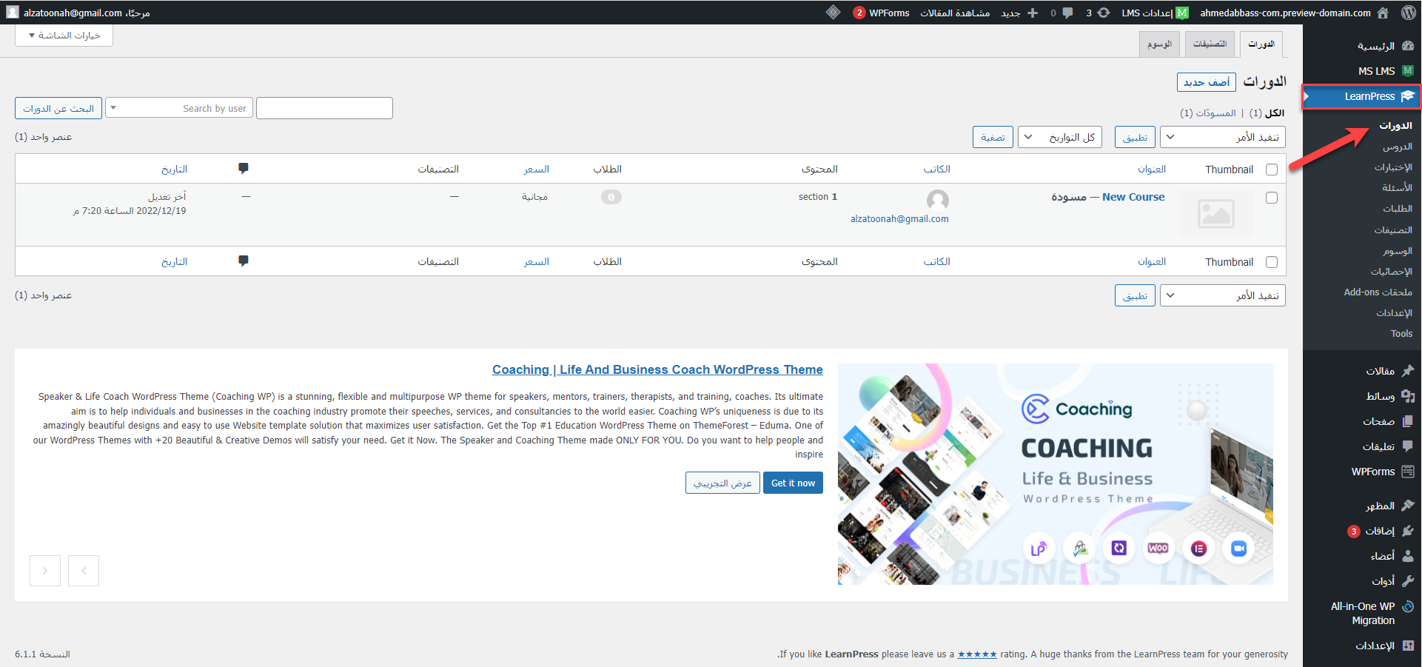Click the New Course placeholder thumbnail
The height and width of the screenshot is (667, 1422).
[x=1216, y=214]
